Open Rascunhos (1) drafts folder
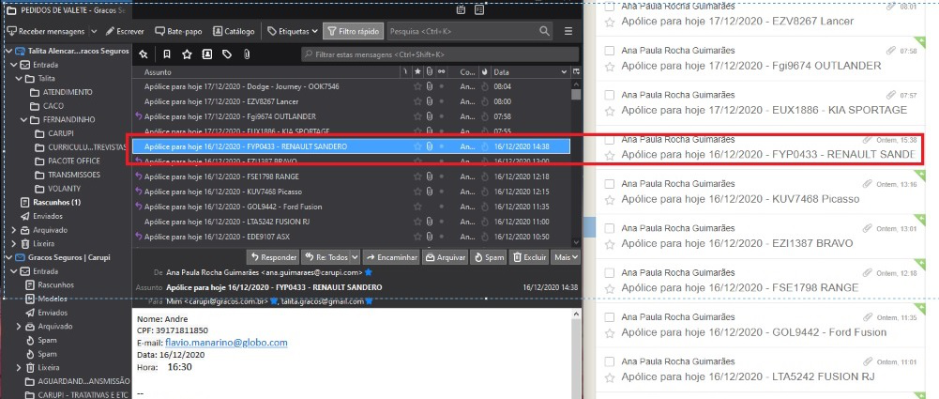The width and height of the screenshot is (939, 399). click(56, 203)
